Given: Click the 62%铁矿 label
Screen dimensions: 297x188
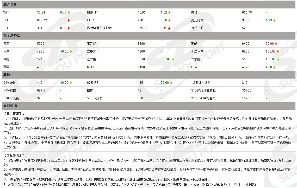Looking at the screenshot, I should [x=93, y=83].
